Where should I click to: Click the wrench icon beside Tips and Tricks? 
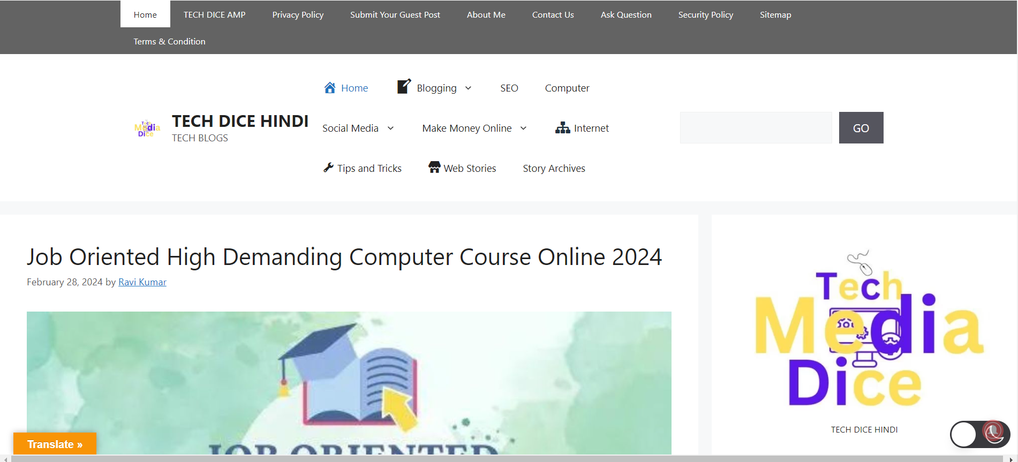[x=328, y=168]
